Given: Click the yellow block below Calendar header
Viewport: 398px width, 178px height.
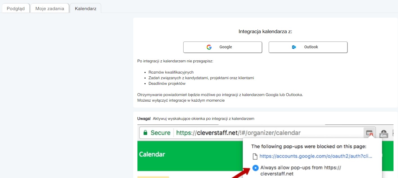Looking at the screenshot, I should [153, 177].
